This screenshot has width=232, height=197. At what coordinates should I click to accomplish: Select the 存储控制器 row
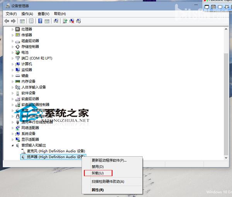tap(30, 47)
